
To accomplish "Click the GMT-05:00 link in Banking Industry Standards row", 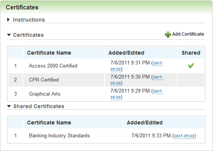I will pyautogui.click(x=184, y=136).
